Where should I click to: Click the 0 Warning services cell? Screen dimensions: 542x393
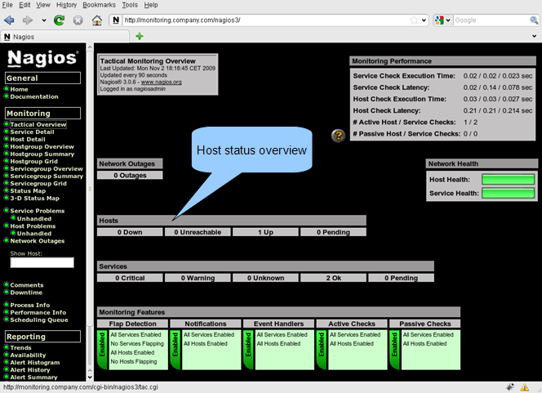(x=198, y=278)
